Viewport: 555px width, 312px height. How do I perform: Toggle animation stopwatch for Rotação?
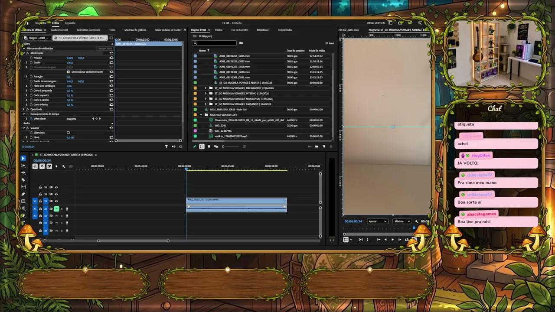click(x=31, y=76)
